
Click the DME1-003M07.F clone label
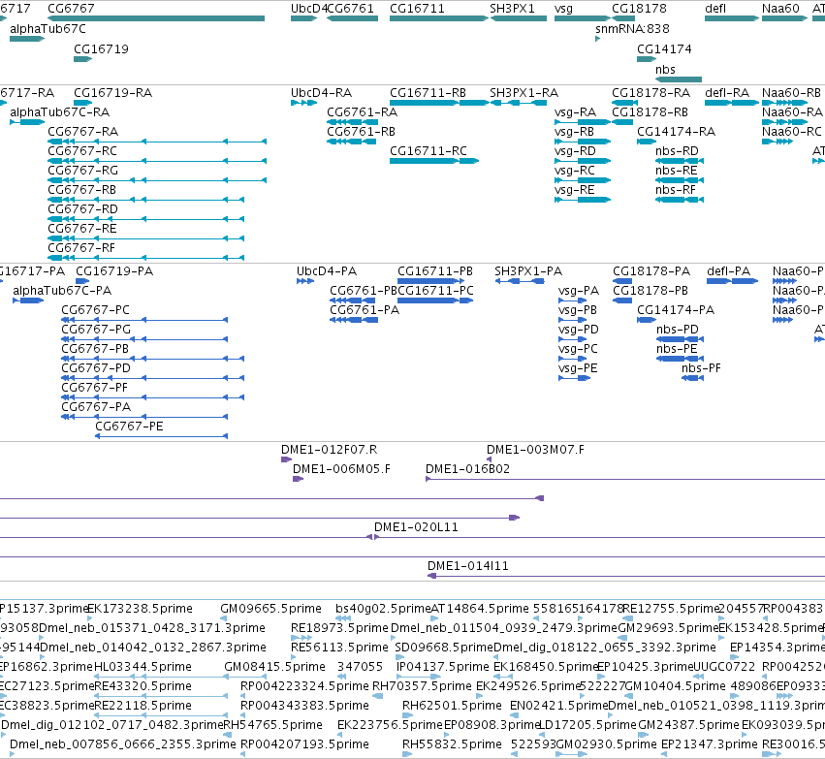pos(535,450)
